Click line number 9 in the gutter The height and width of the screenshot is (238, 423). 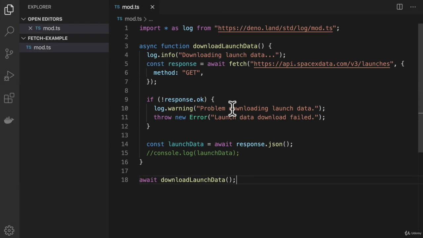(x=126, y=99)
